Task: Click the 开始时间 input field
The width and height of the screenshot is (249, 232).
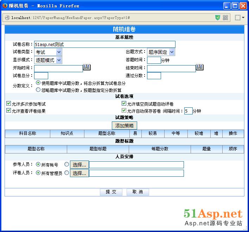Action: [x=59, y=69]
